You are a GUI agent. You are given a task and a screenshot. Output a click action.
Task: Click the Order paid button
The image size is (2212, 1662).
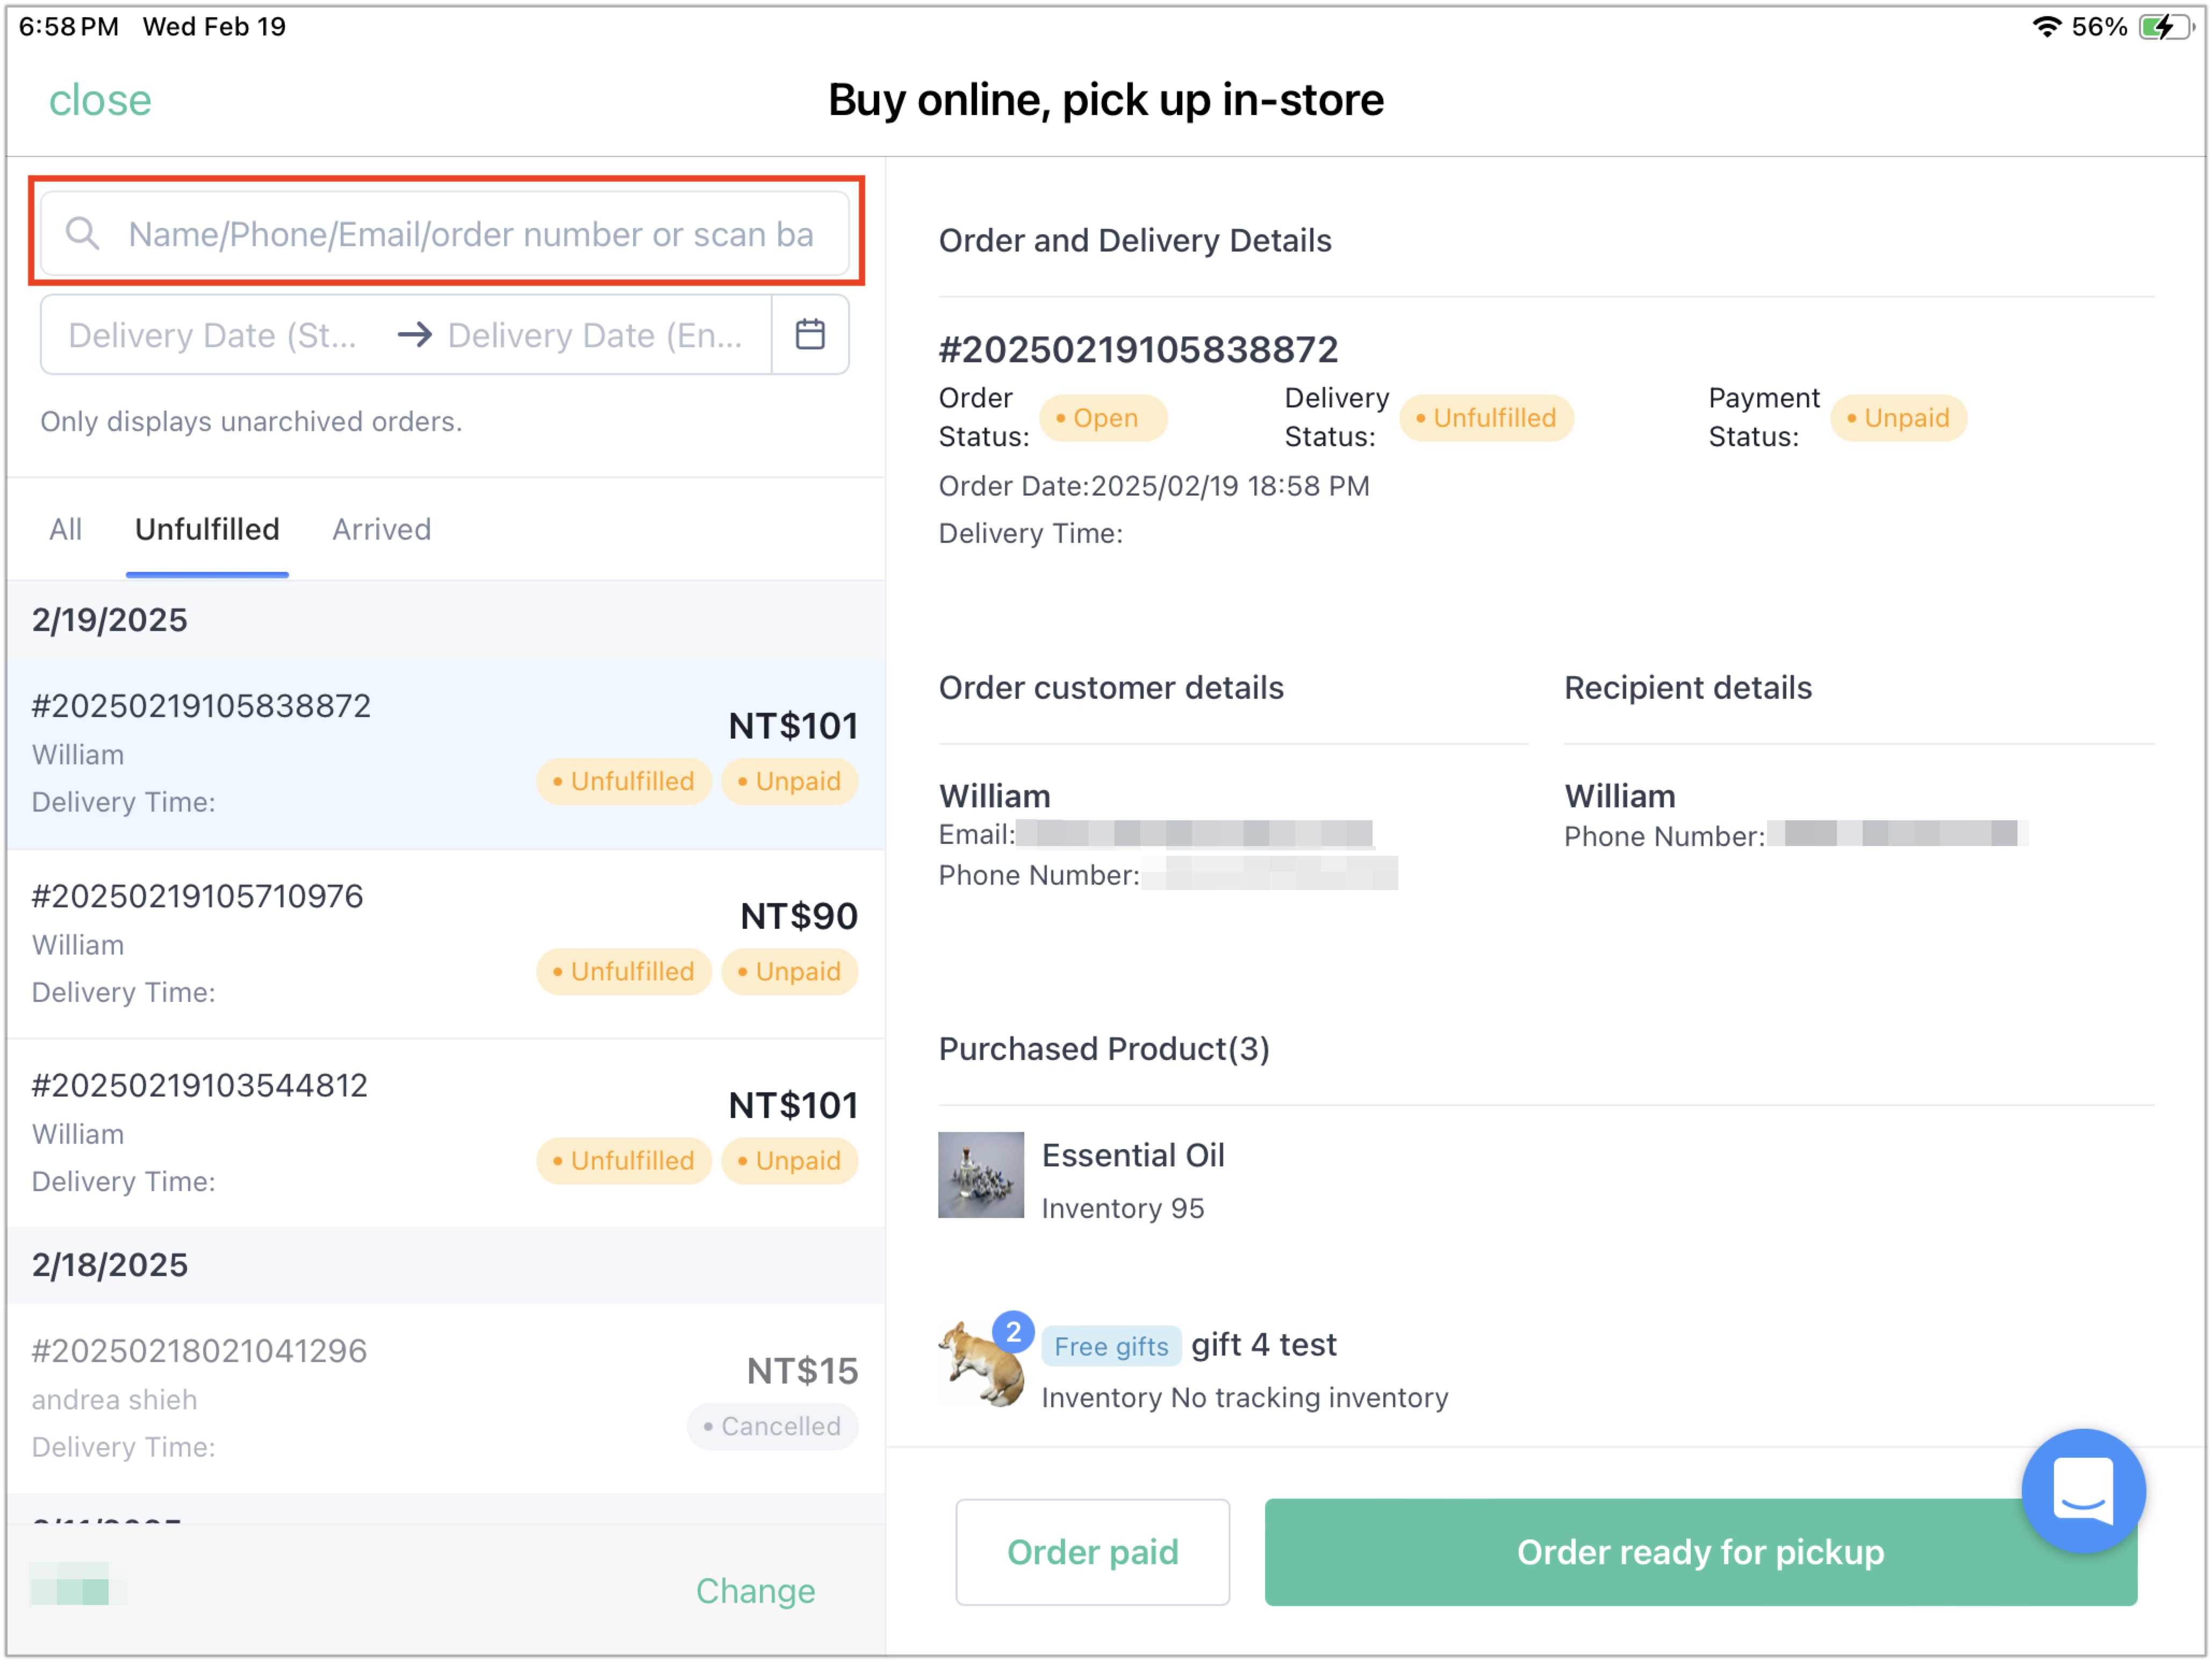(x=1092, y=1551)
